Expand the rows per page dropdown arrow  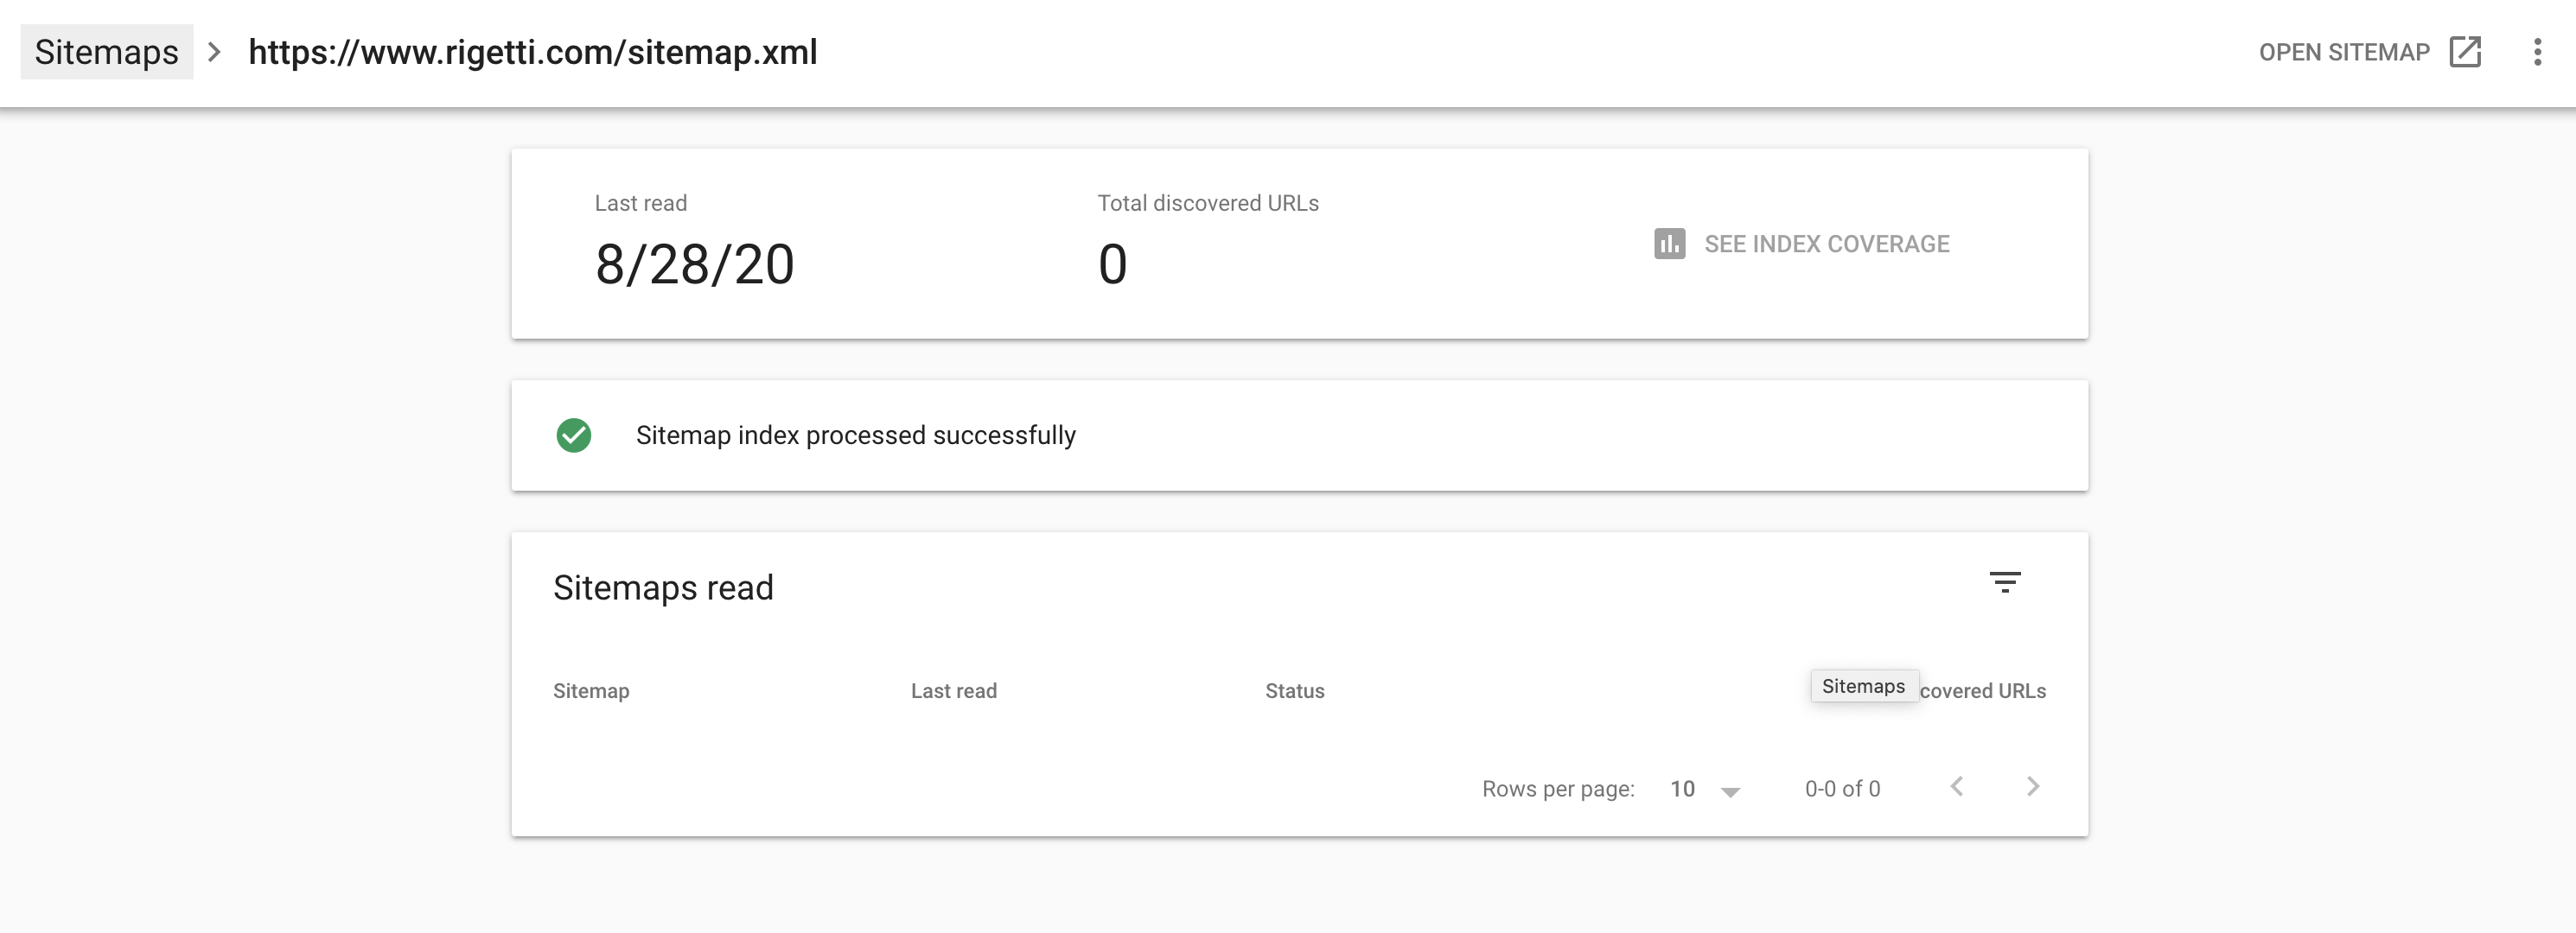coord(1730,791)
